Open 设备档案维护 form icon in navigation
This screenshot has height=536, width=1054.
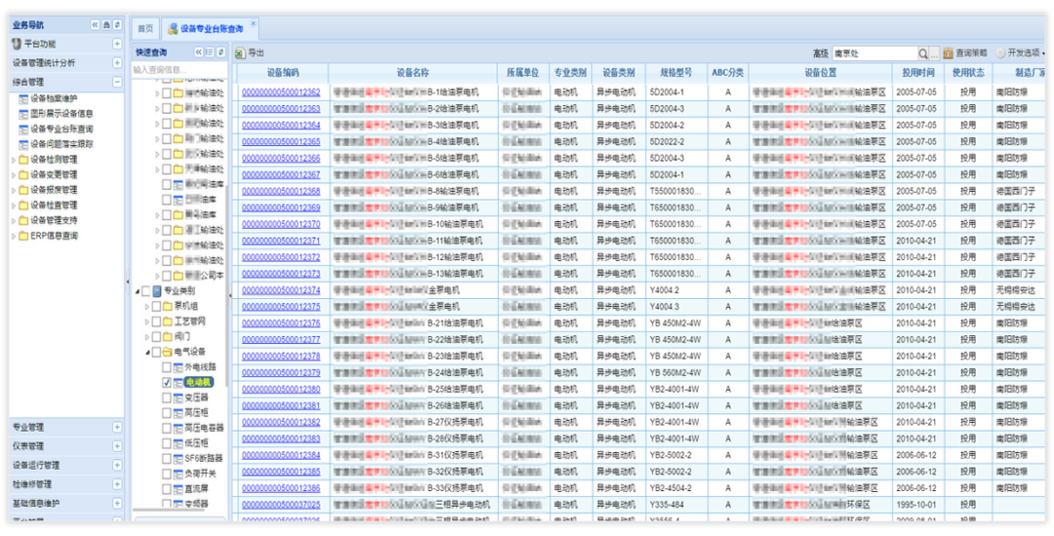pos(23,98)
